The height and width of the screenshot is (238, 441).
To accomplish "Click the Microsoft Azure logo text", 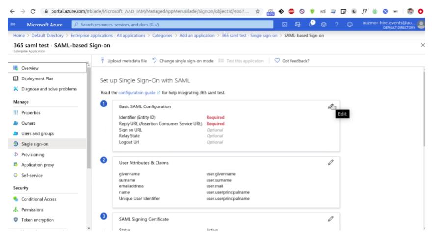I will click(x=45, y=25).
